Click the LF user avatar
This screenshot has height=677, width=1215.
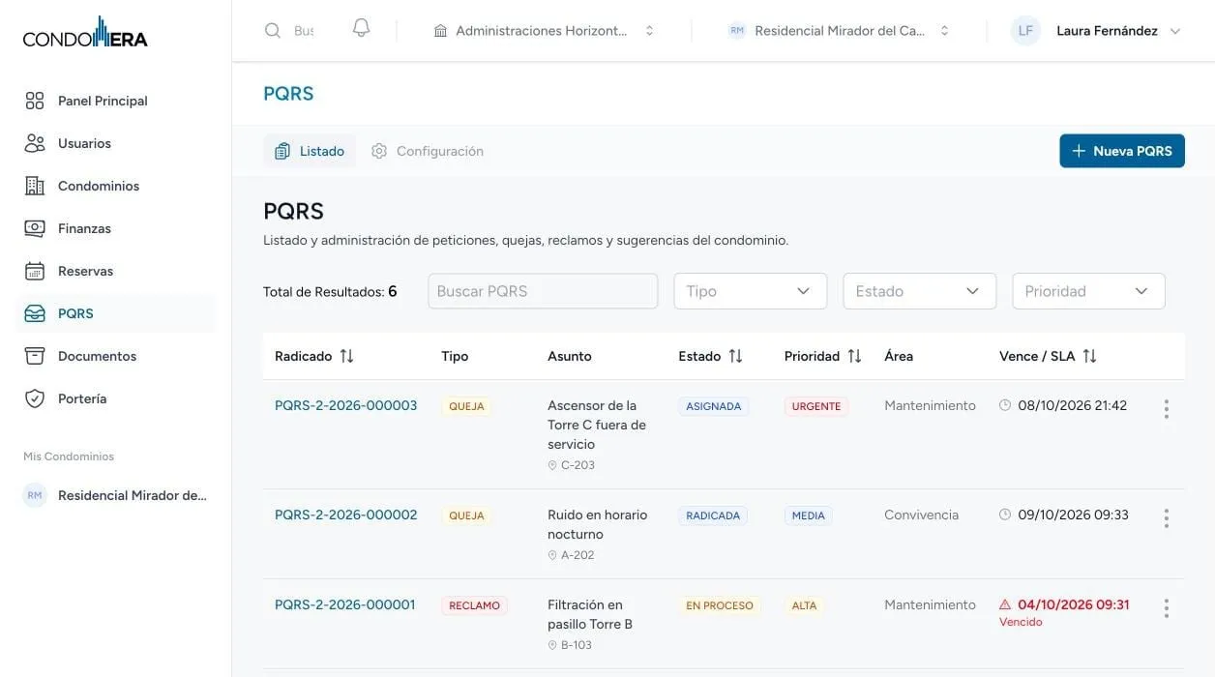tap(1025, 31)
